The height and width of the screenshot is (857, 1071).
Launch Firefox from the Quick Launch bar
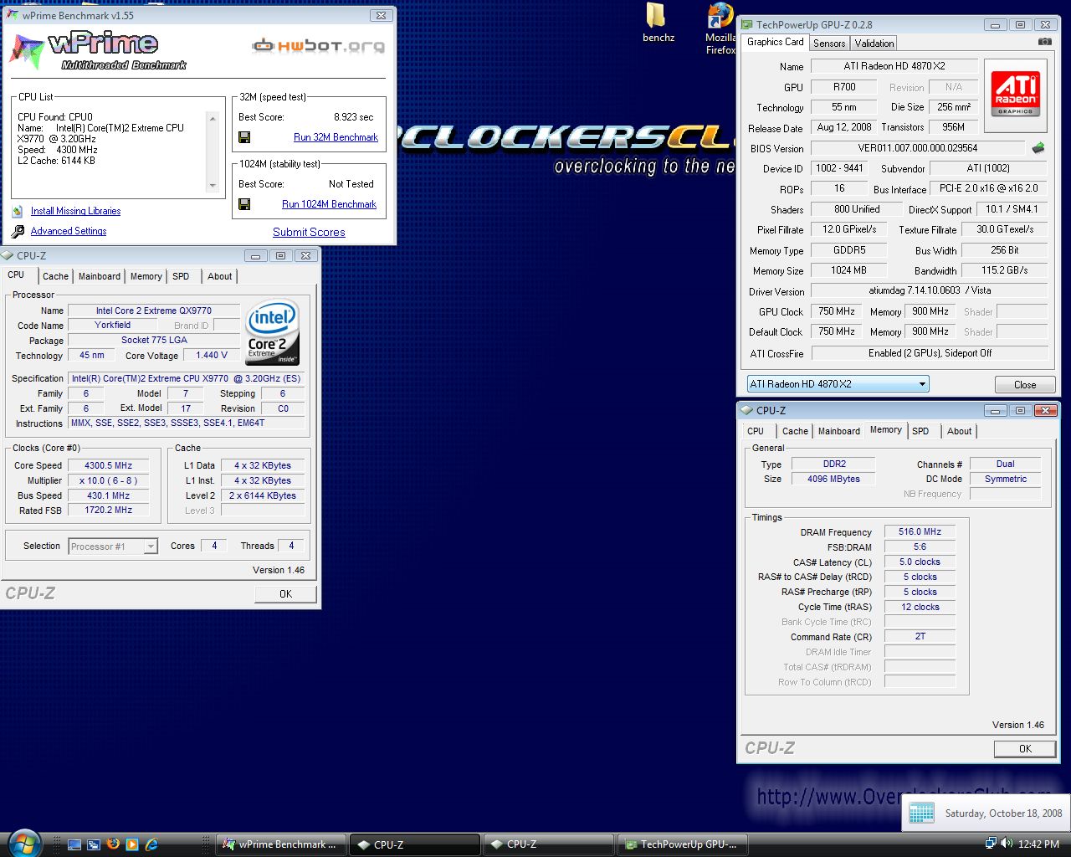[113, 844]
